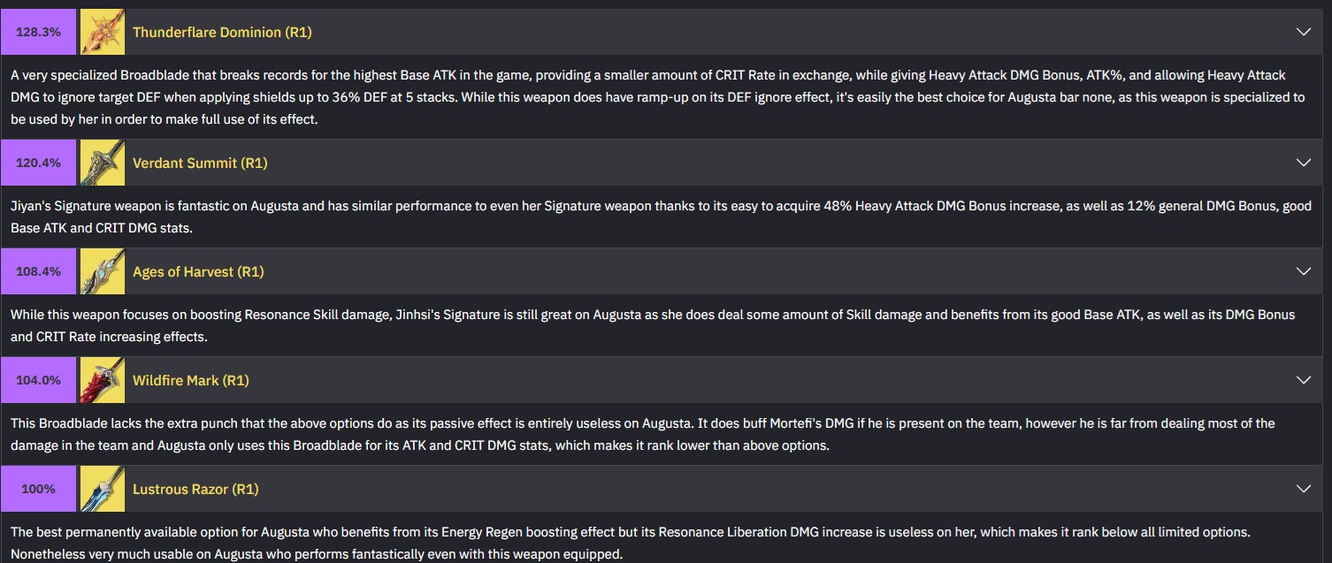This screenshot has width=1332, height=563.
Task: Click the Lustrous Razor weapon icon
Action: click(103, 489)
